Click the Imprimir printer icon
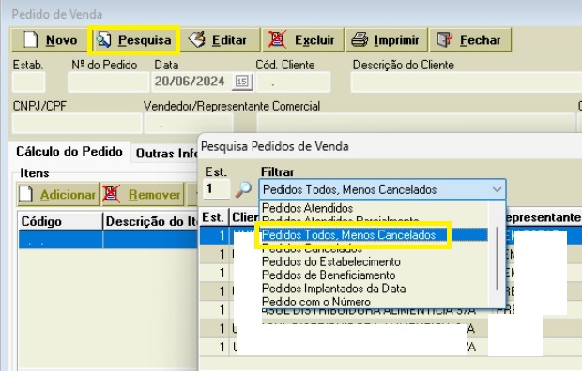Viewport: 582px width, 371px height. pos(360,39)
